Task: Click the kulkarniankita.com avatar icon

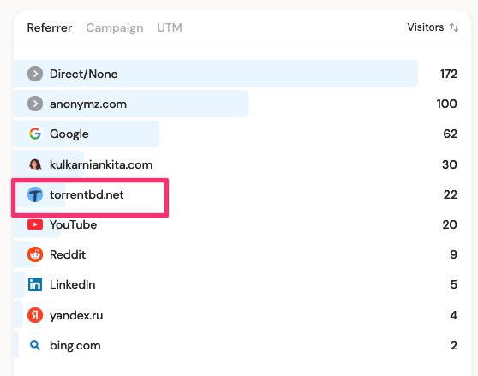Action: point(35,164)
